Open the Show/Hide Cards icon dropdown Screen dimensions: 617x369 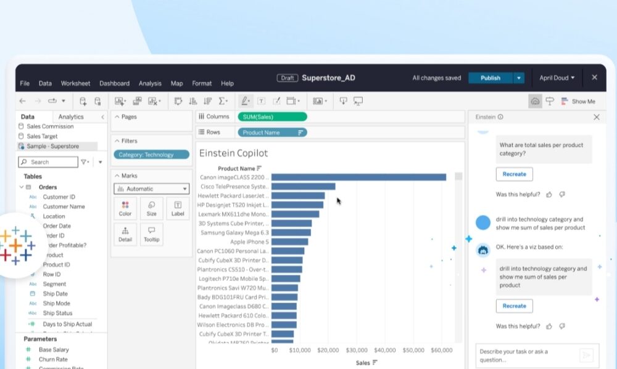pos(320,101)
